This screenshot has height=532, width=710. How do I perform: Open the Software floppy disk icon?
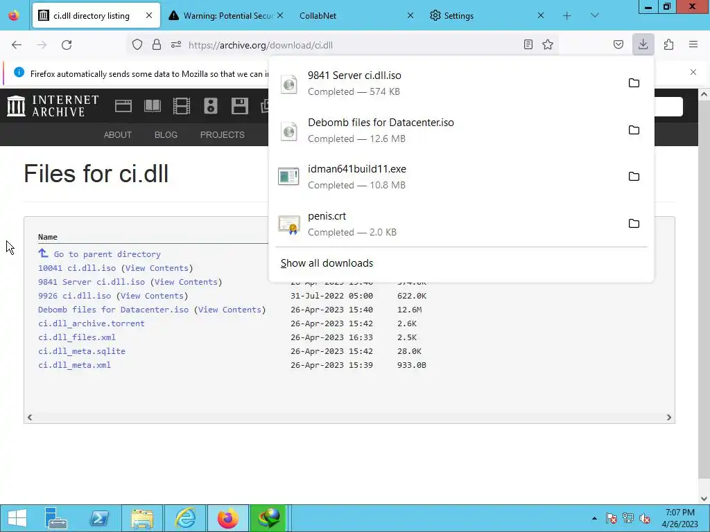239,106
